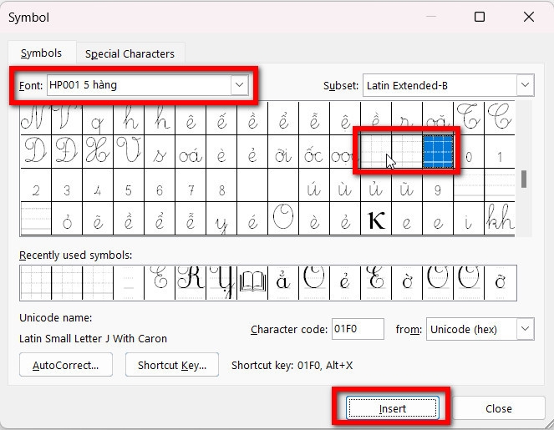Select cursive capital Đ with stroke
The image size is (554, 430).
coord(67,152)
